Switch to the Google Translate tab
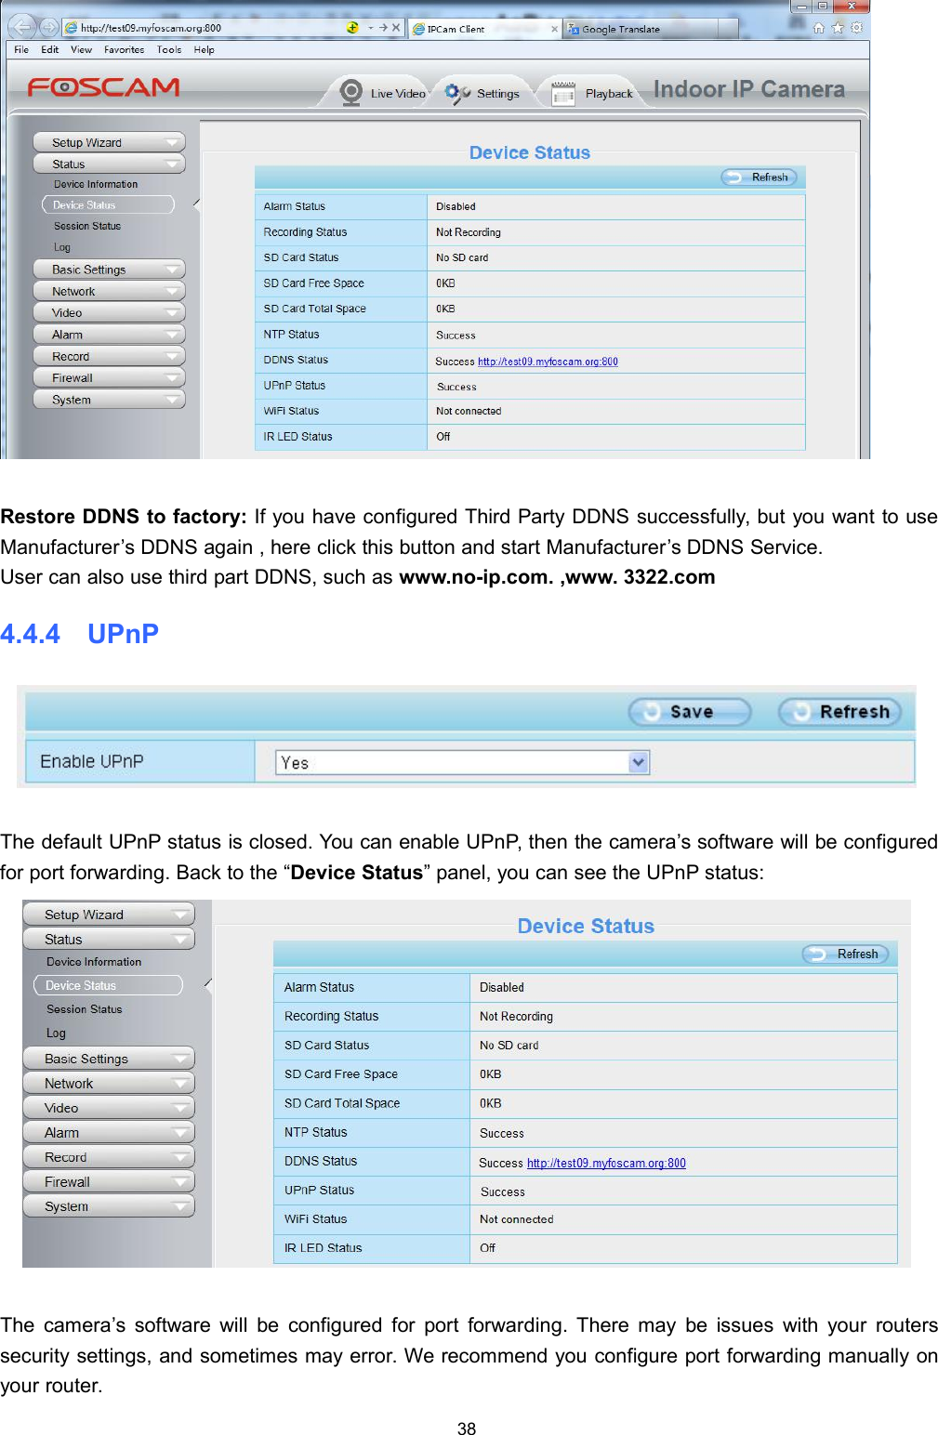 click(x=621, y=28)
